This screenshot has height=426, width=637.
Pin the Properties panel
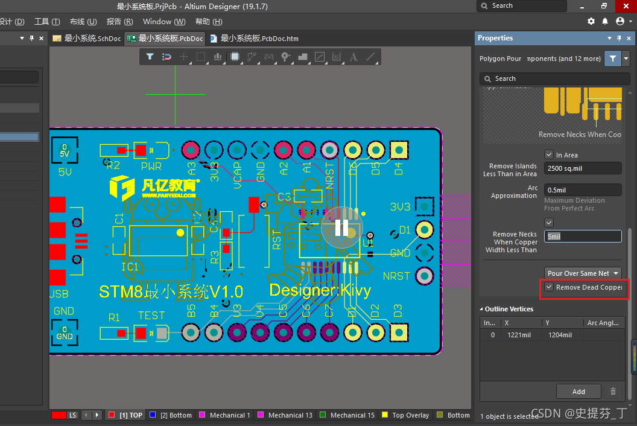click(619, 38)
